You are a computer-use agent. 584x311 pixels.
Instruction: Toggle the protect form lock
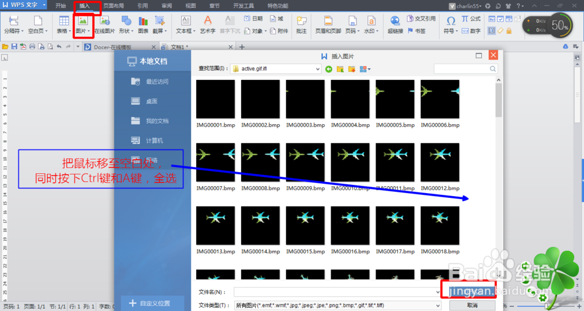coord(509,30)
